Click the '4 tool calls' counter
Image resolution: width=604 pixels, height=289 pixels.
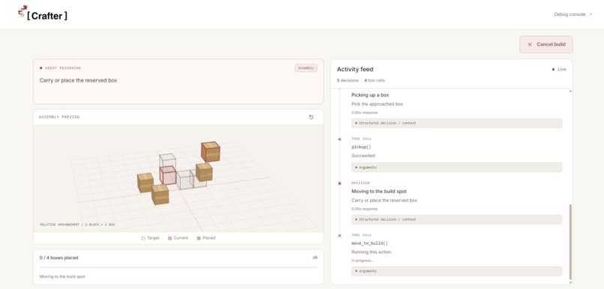(x=375, y=80)
